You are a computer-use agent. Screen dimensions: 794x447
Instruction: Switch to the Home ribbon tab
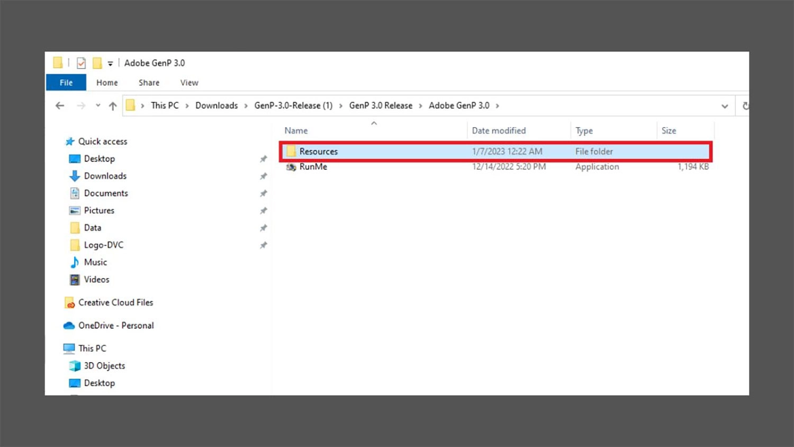click(107, 83)
